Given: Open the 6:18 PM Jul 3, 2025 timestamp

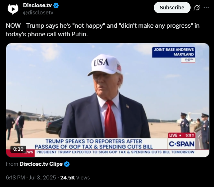Looking at the screenshot, I should pos(31,178).
